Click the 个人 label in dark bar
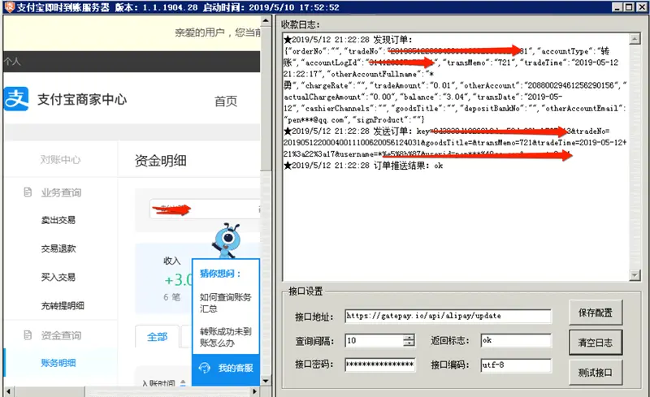This screenshot has width=650, height=397. tap(12, 62)
